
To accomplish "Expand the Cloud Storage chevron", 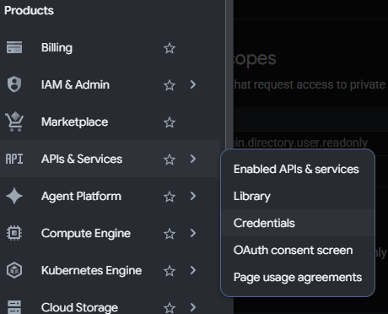I will pos(193,307).
